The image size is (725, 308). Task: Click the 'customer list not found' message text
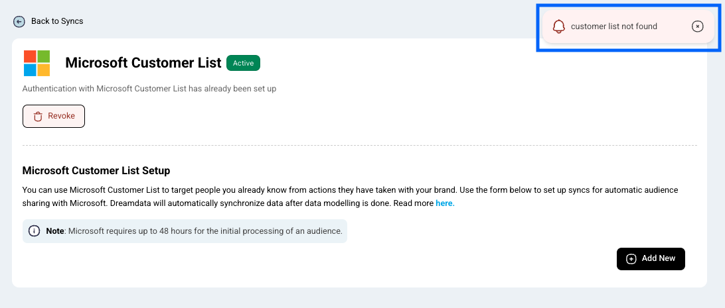click(613, 26)
